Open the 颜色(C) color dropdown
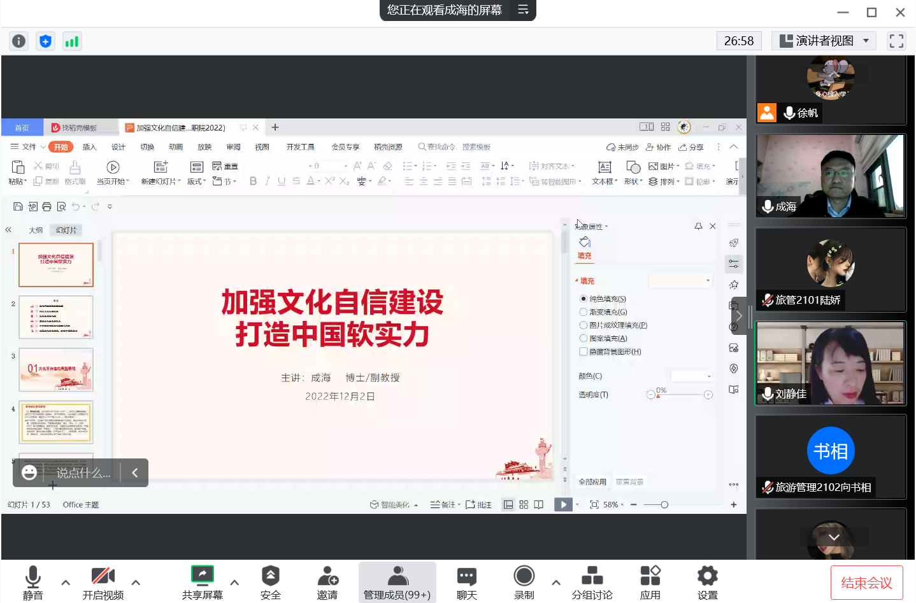 [692, 376]
